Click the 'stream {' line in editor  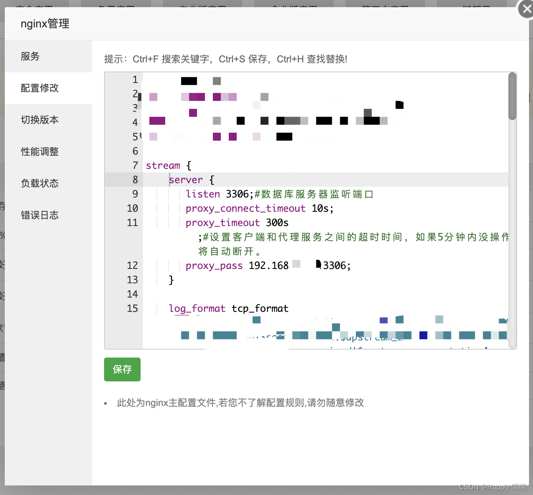pos(169,165)
